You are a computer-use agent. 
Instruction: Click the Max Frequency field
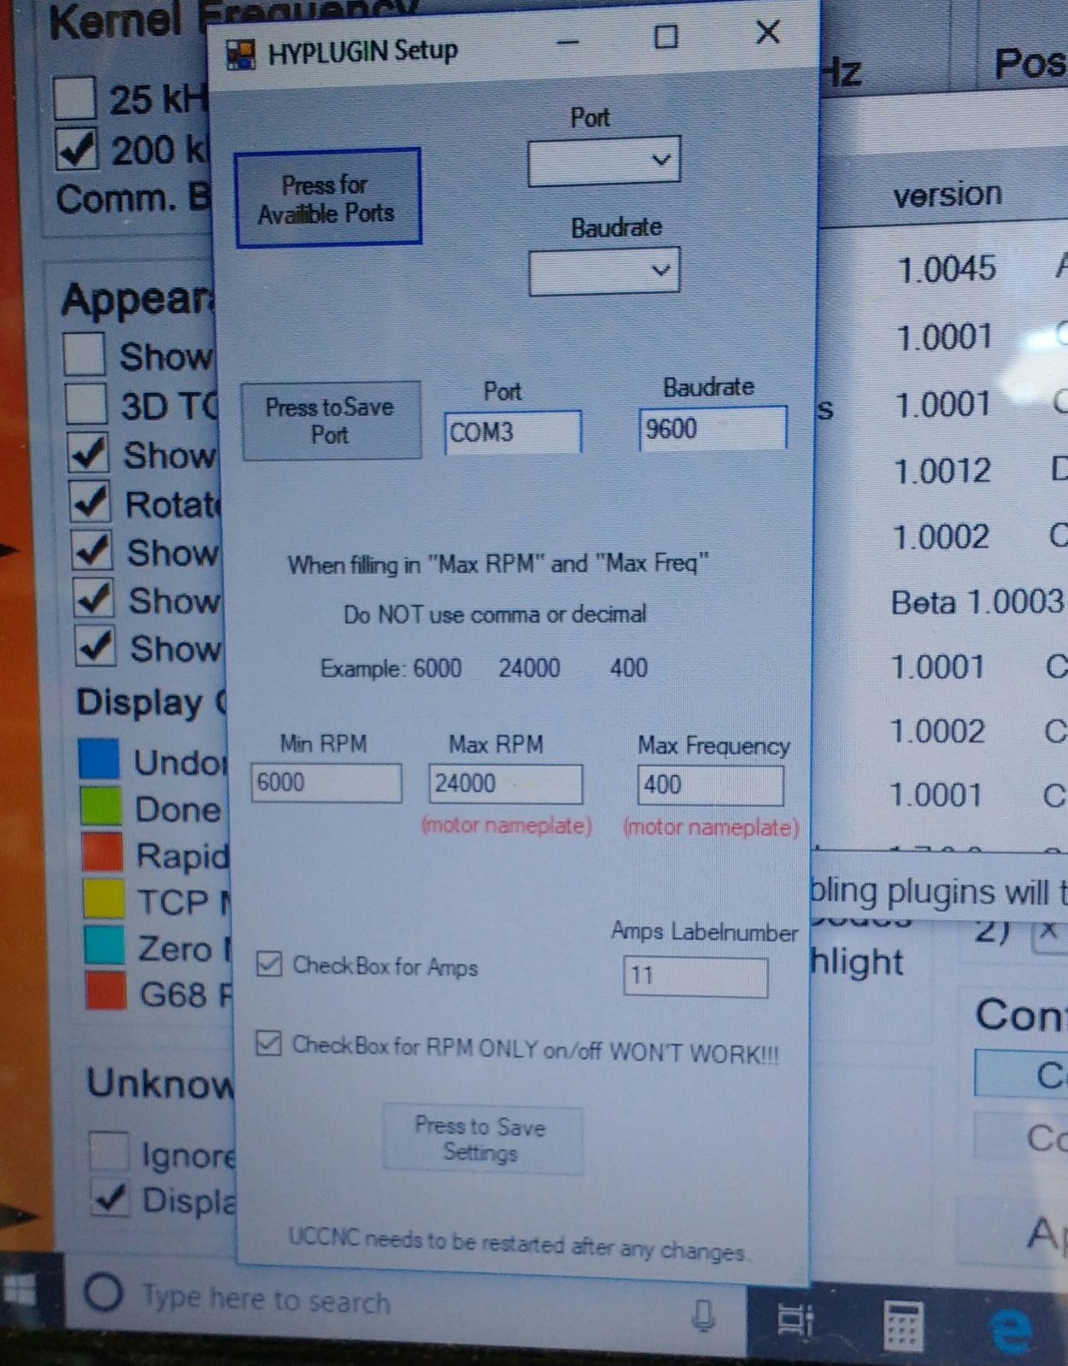(710, 784)
